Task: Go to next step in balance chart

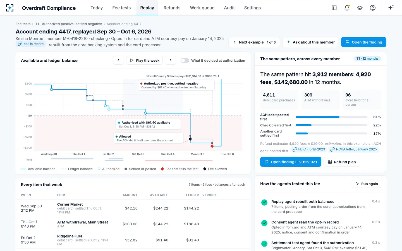Action: tap(171, 60)
